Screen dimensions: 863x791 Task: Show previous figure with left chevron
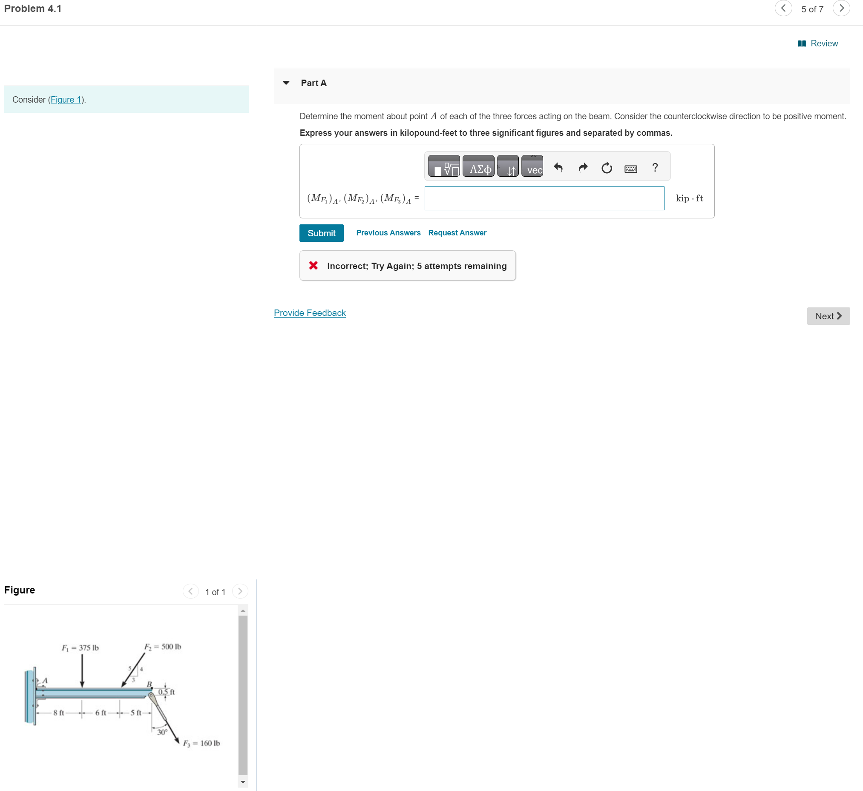click(x=190, y=591)
